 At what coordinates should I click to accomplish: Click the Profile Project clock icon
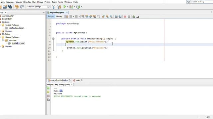click(x=78, y=7)
